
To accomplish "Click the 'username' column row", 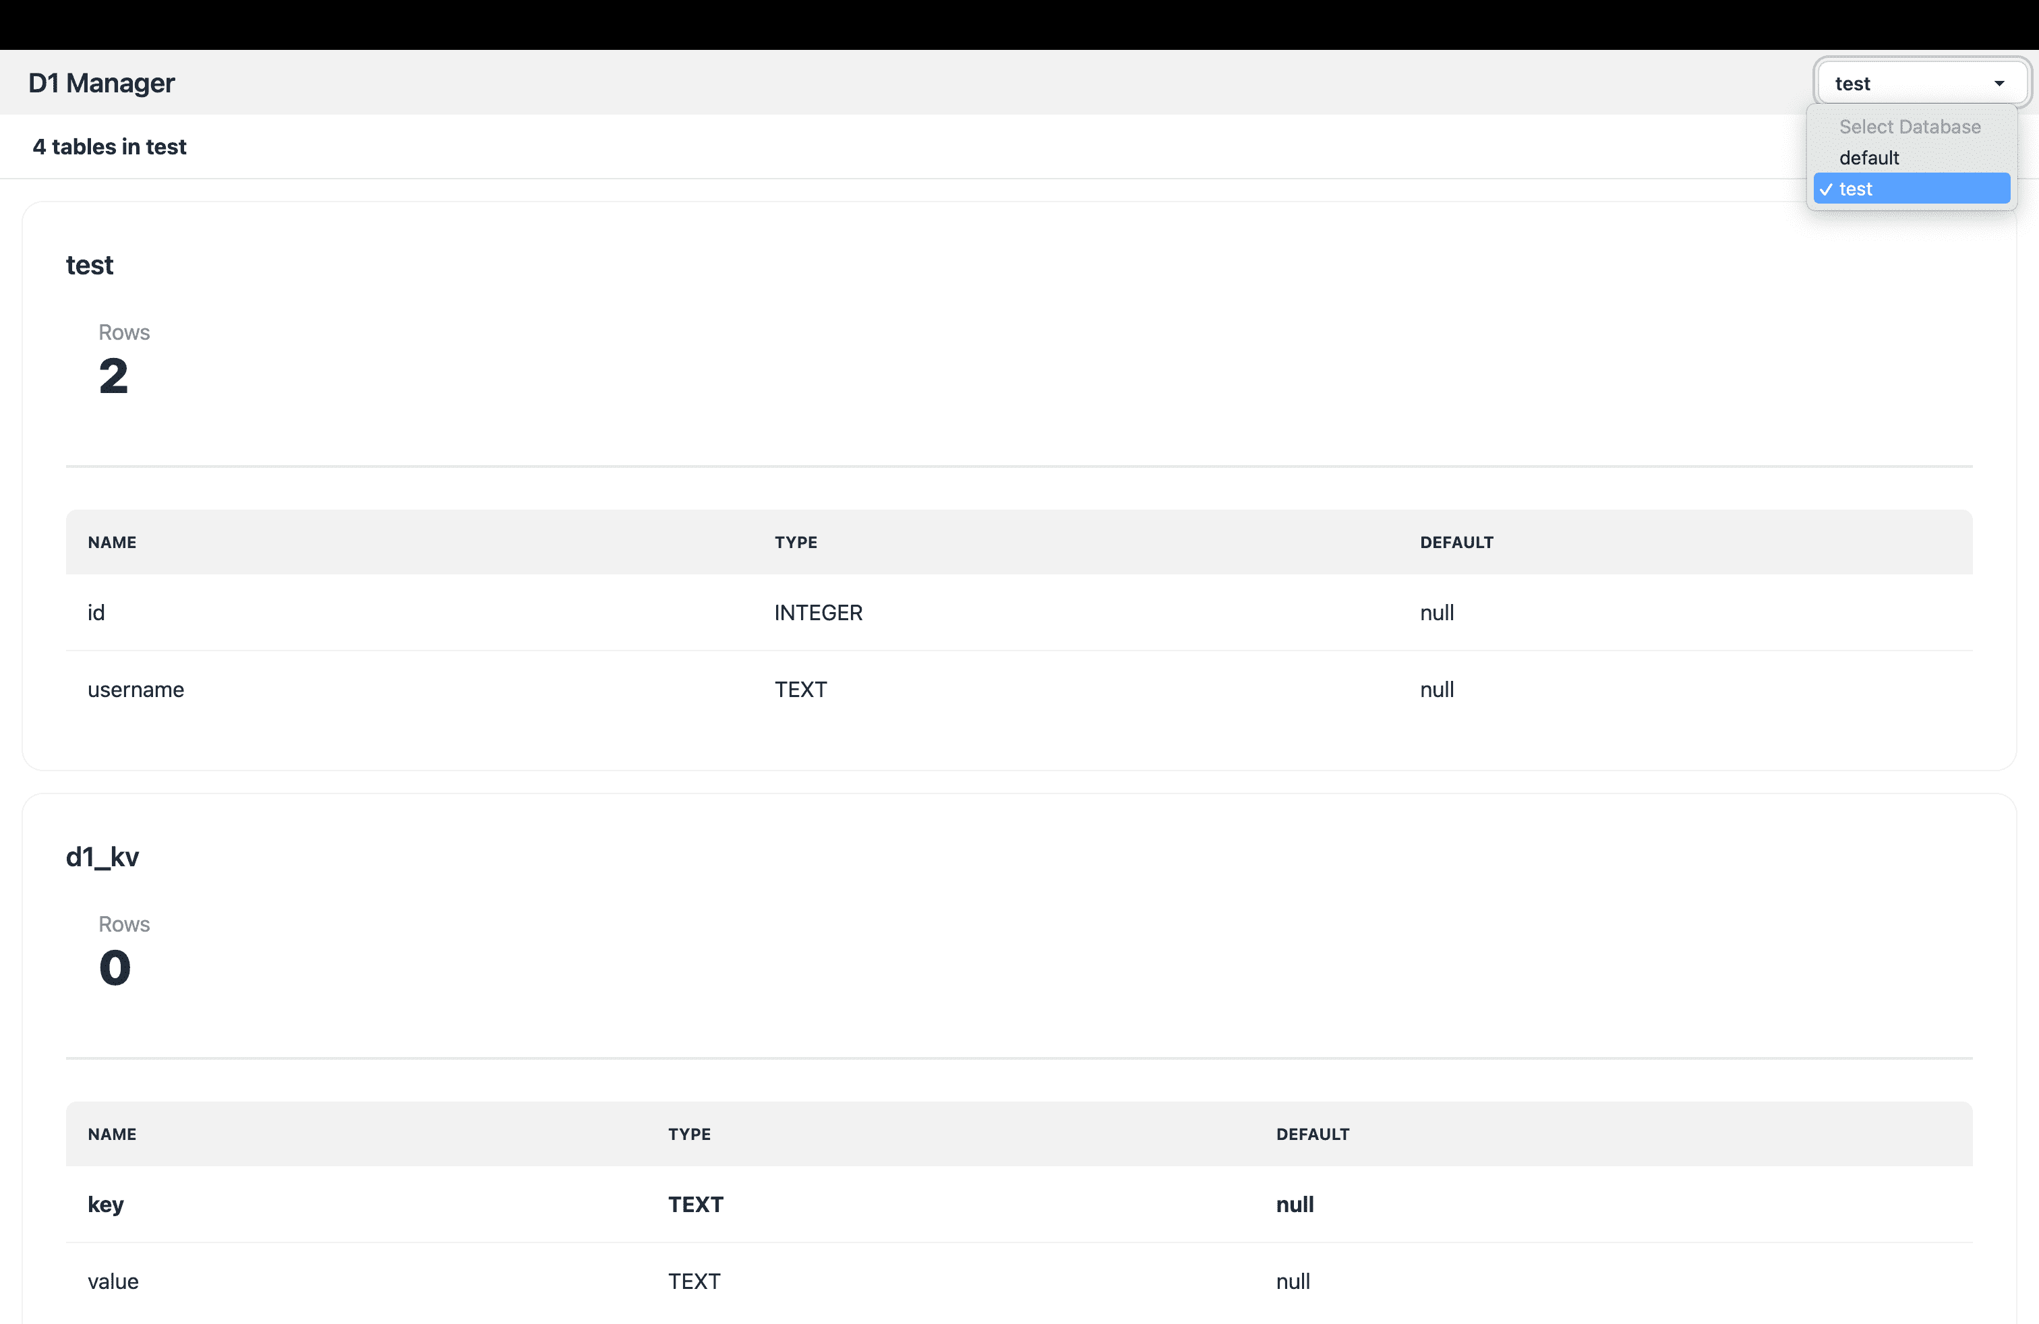I will click(136, 690).
